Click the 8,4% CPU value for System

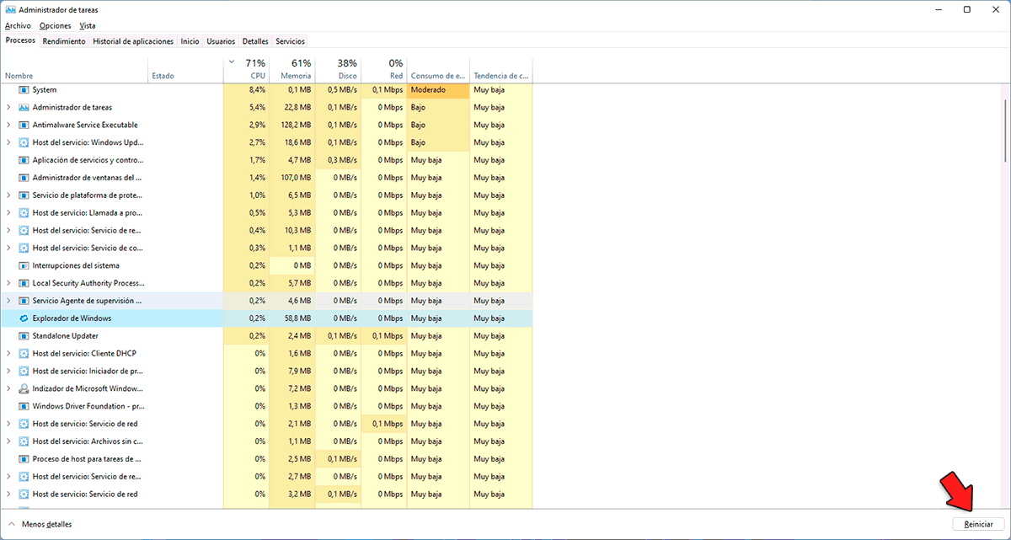[x=257, y=89]
